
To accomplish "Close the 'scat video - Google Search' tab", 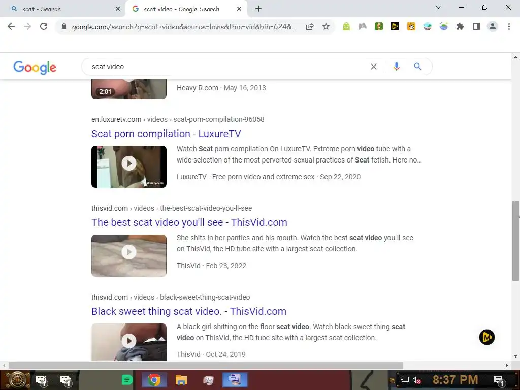I will 239,9.
